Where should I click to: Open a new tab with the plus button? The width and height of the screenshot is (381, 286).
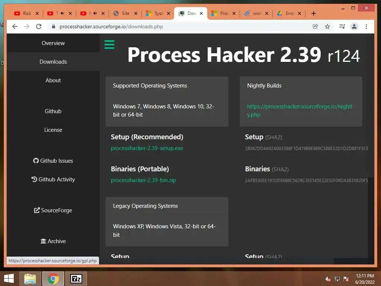click(x=313, y=13)
